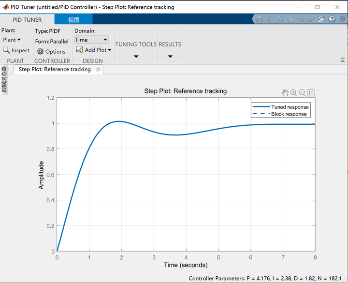Image resolution: width=348 pixels, height=283 pixels.
Task: Click the Time (seconds) axis label
Action: coord(186,265)
